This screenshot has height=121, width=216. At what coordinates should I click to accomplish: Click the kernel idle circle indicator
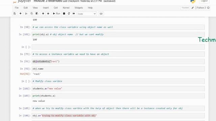(208, 8)
